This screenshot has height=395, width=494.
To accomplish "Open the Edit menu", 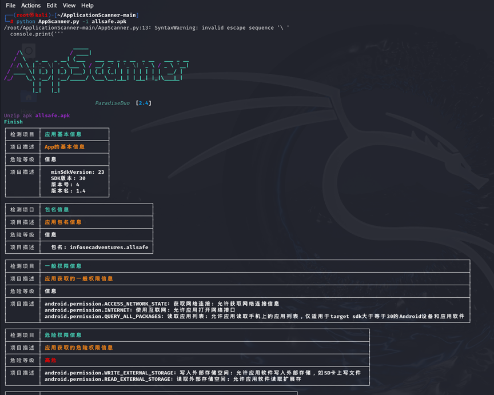I will pos(51,5).
